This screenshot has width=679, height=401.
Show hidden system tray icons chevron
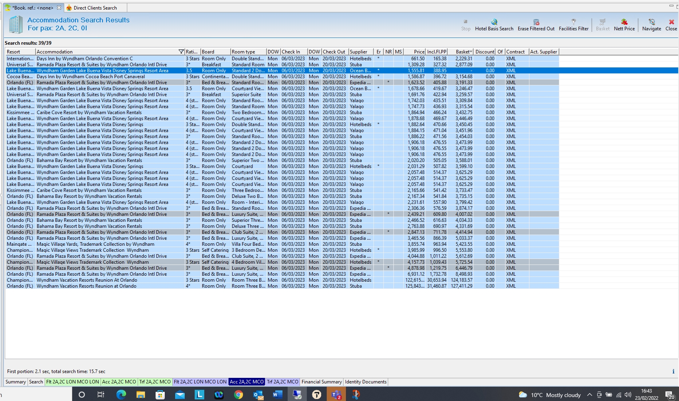point(589,395)
